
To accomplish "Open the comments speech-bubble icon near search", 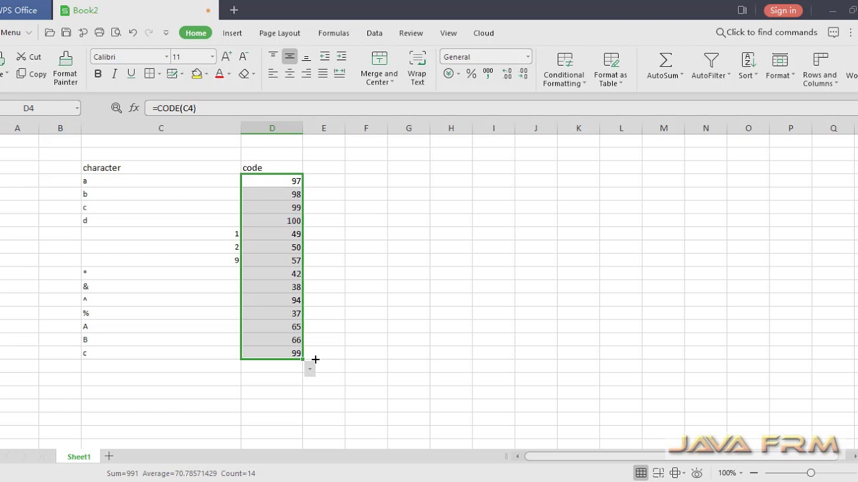I will [x=833, y=32].
